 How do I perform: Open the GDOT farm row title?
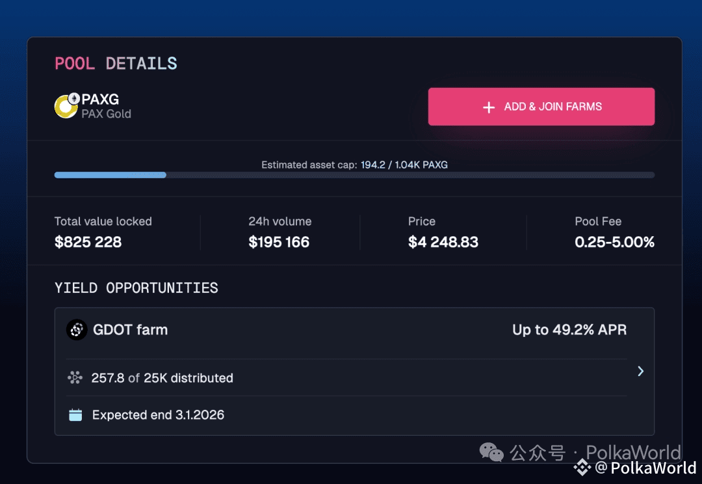click(x=130, y=330)
